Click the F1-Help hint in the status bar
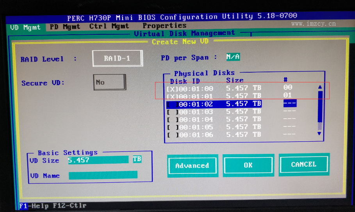Image resolution: width=355 pixels, height=212 pixels. [34, 206]
